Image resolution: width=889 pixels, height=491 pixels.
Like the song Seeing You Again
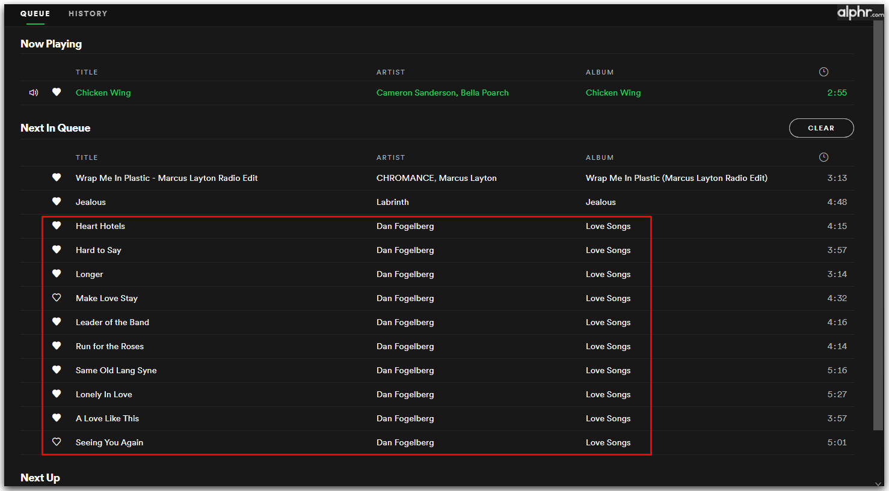point(57,442)
